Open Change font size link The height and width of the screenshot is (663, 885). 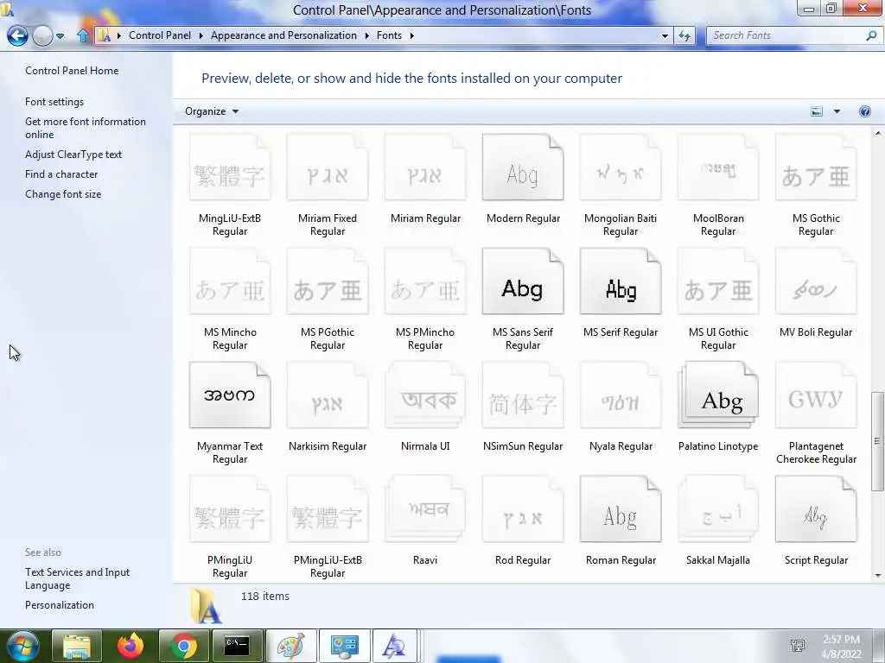coord(63,194)
